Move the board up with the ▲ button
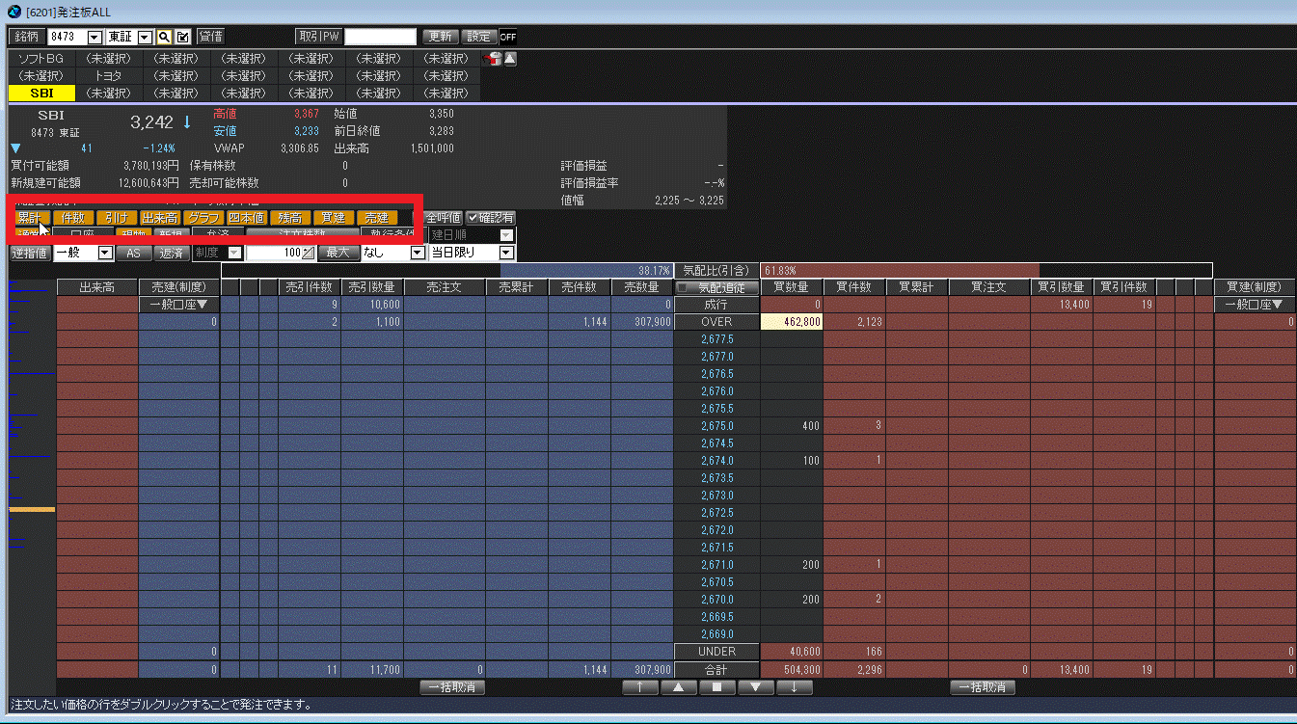1297x724 pixels. (x=679, y=687)
